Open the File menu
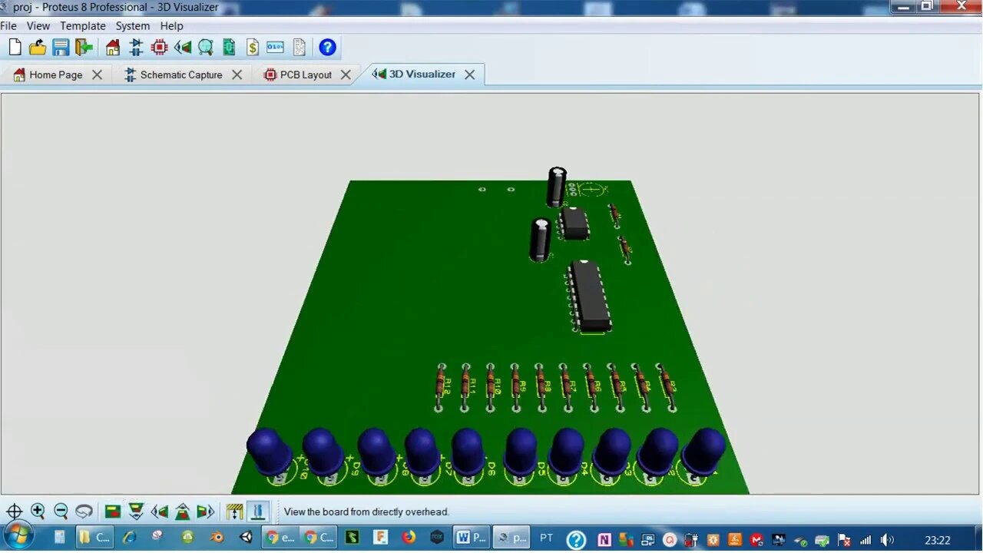Image resolution: width=983 pixels, height=553 pixels. pyautogui.click(x=8, y=25)
